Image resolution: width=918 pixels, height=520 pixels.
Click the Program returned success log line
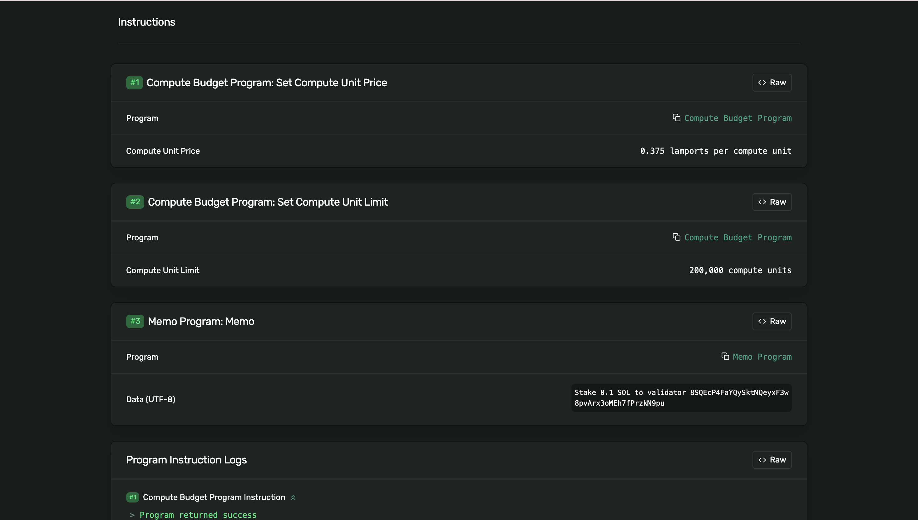[x=198, y=515]
